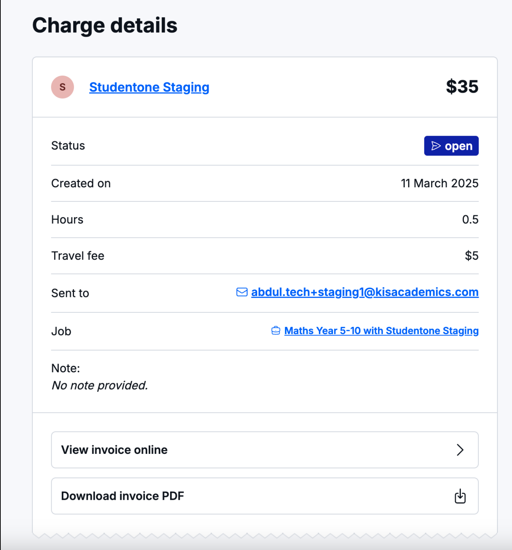The width and height of the screenshot is (512, 550).
Task: Click the paper plane icon in status badge
Action: [x=436, y=146]
